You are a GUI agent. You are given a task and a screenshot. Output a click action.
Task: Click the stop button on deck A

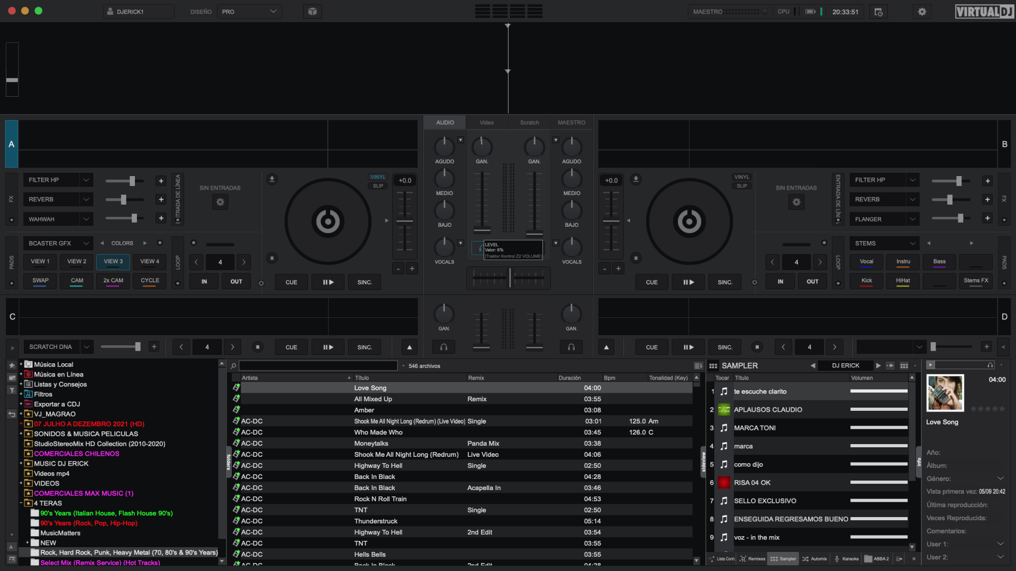click(272, 258)
